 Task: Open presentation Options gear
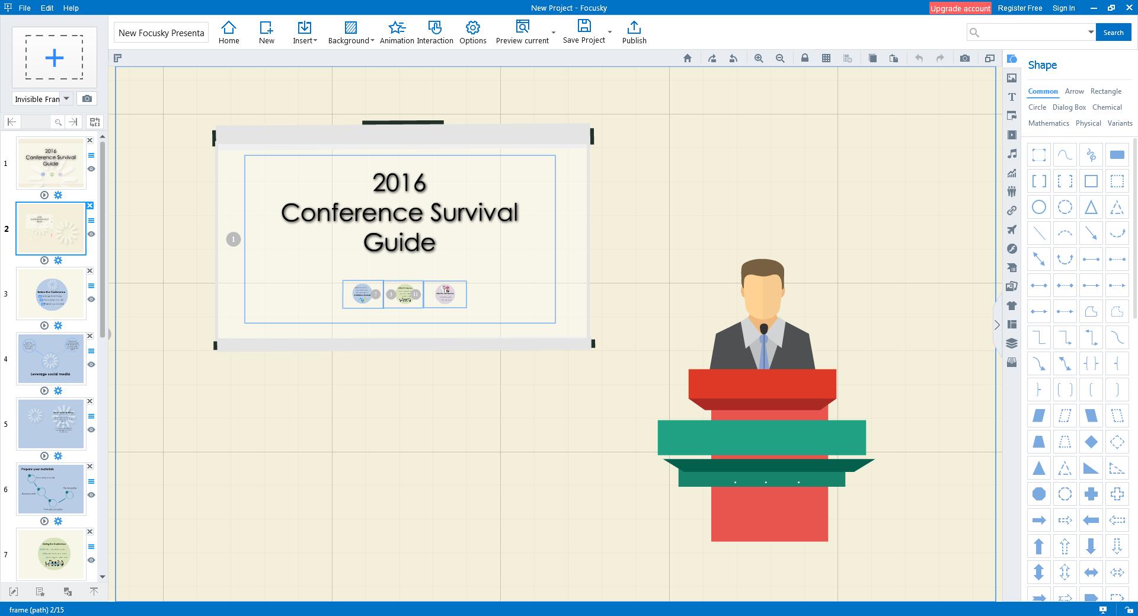click(x=472, y=33)
